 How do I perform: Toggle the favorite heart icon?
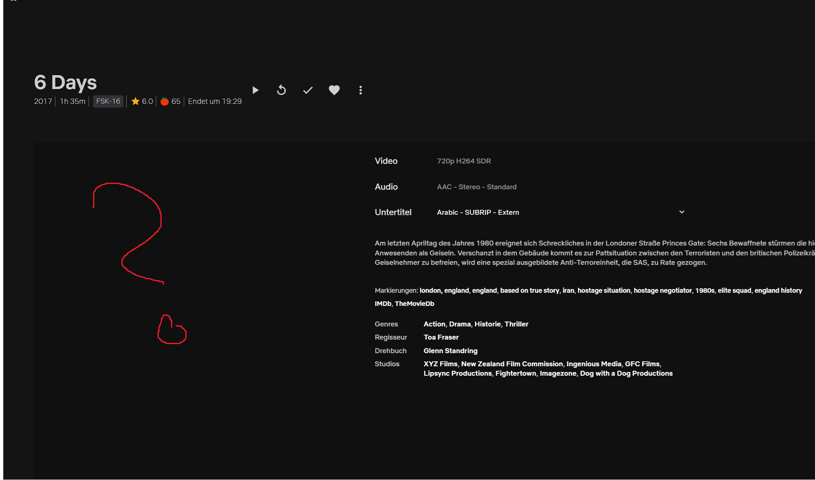pyautogui.click(x=334, y=90)
